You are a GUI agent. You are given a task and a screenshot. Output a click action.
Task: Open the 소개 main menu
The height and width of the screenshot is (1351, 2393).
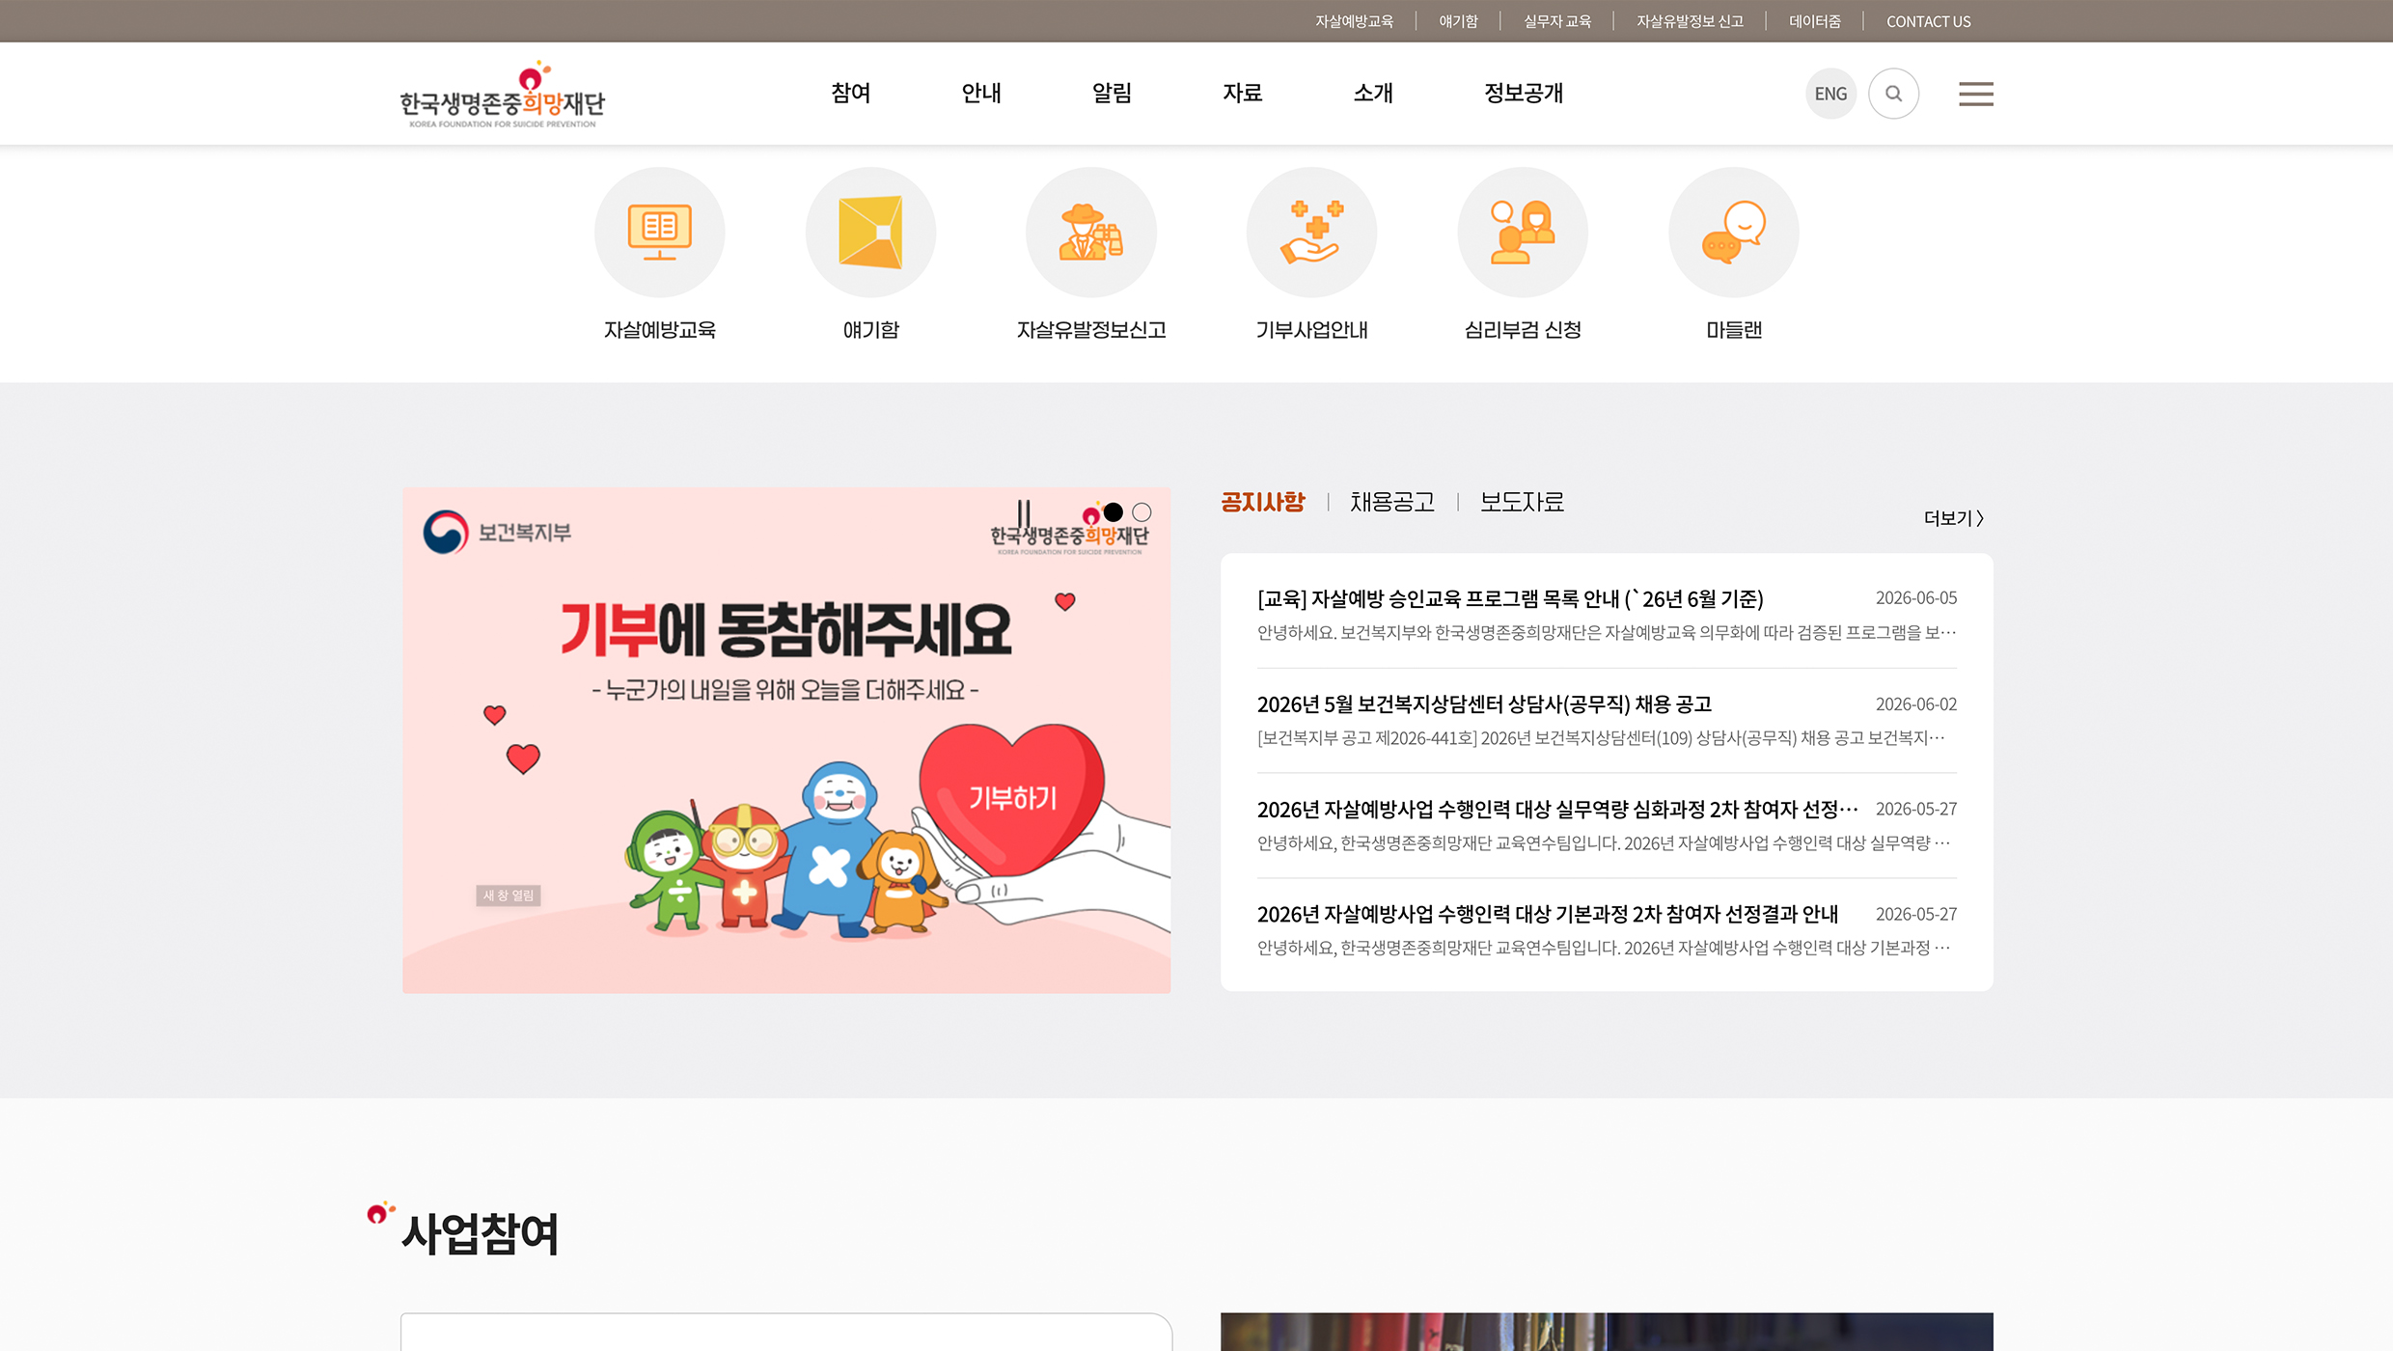(1373, 93)
